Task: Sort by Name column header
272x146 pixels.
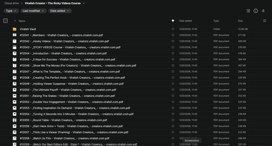Action: (x=22, y=21)
